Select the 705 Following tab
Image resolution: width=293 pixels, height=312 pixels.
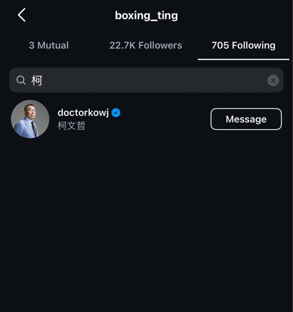click(x=244, y=45)
